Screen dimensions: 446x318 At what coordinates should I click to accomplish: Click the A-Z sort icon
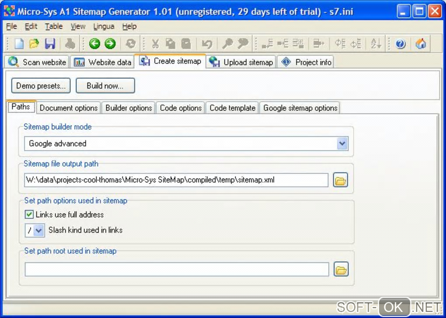pos(376,44)
